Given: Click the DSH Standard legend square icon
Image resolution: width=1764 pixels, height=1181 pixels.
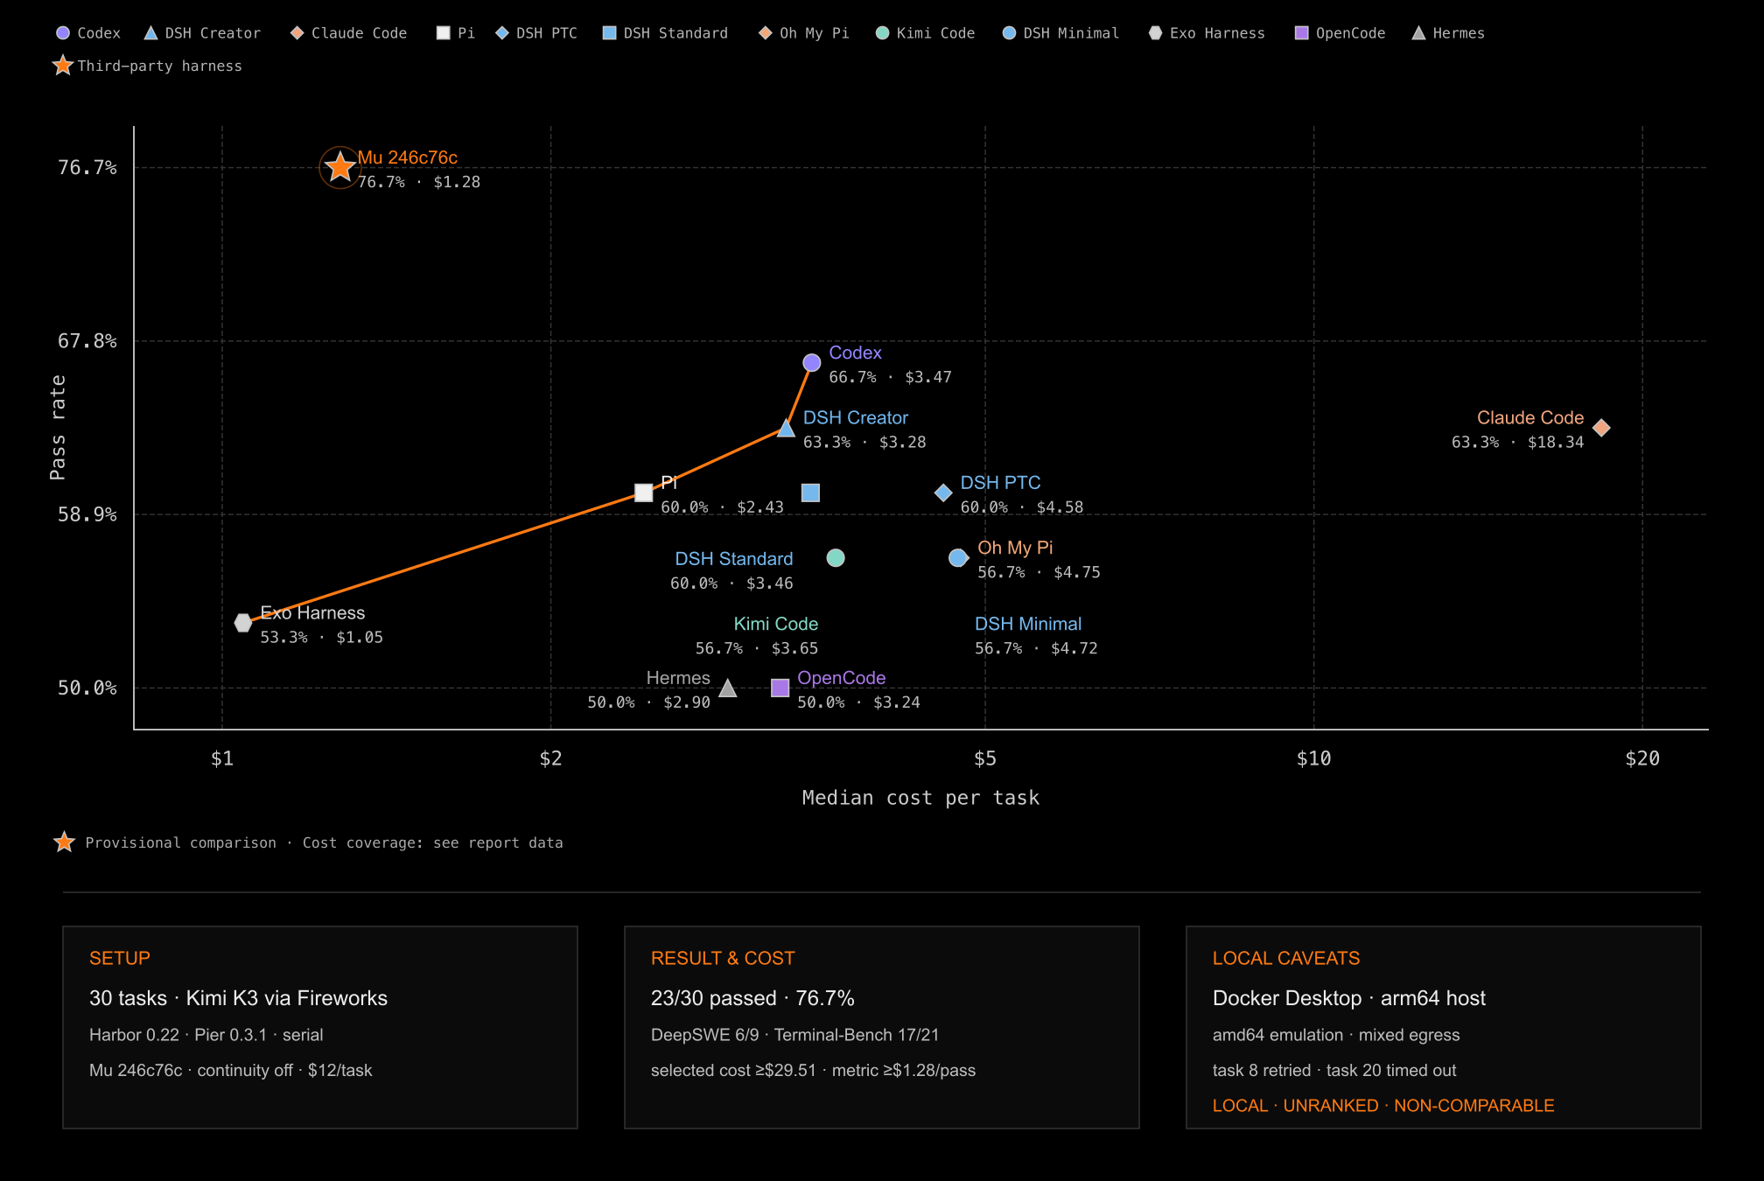Looking at the screenshot, I should coord(610,33).
